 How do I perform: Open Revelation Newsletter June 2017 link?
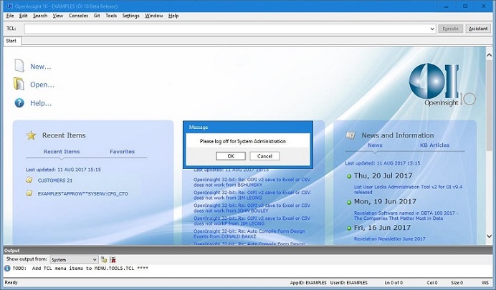[390, 239]
